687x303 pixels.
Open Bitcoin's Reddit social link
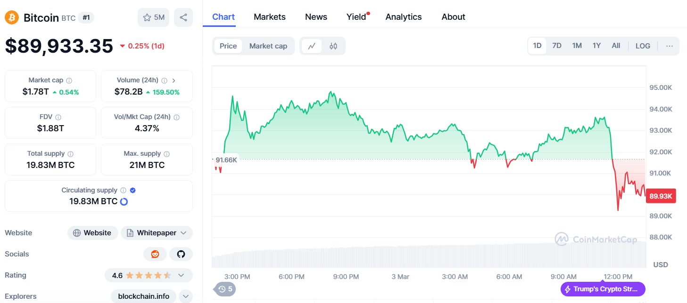155,254
